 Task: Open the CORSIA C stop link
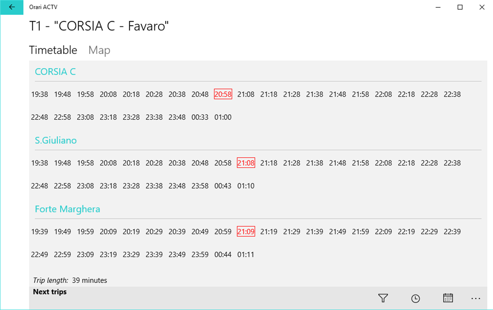[55, 72]
